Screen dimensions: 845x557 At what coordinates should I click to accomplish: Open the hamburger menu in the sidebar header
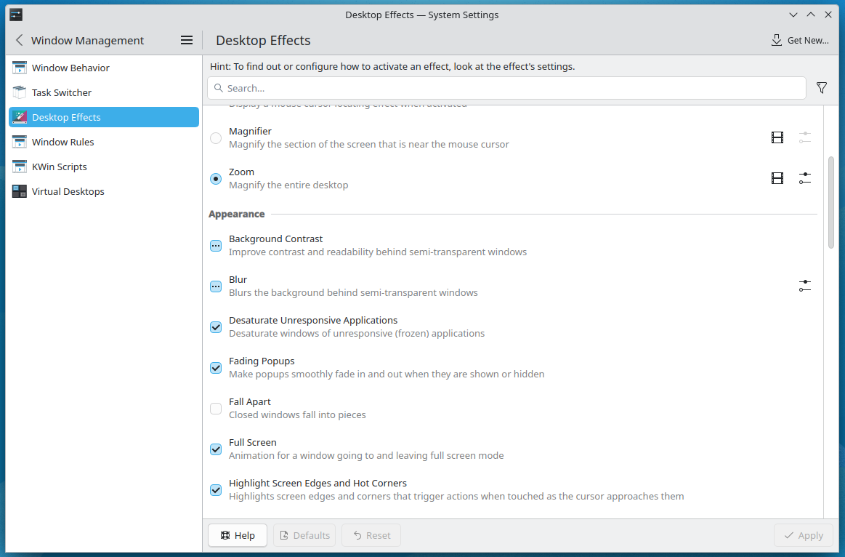click(187, 41)
